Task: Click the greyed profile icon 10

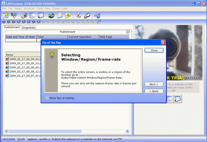Action: [49, 22]
